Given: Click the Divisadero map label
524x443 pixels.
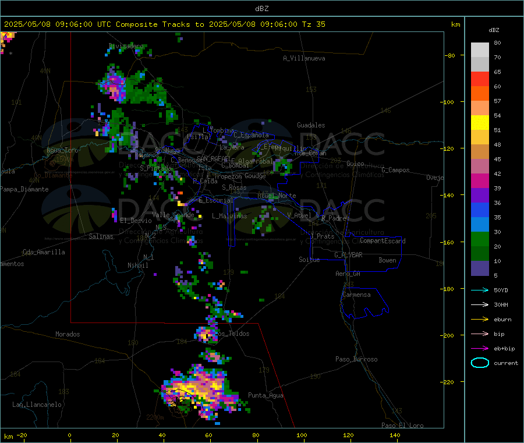Looking at the screenshot, I should 126,46.
